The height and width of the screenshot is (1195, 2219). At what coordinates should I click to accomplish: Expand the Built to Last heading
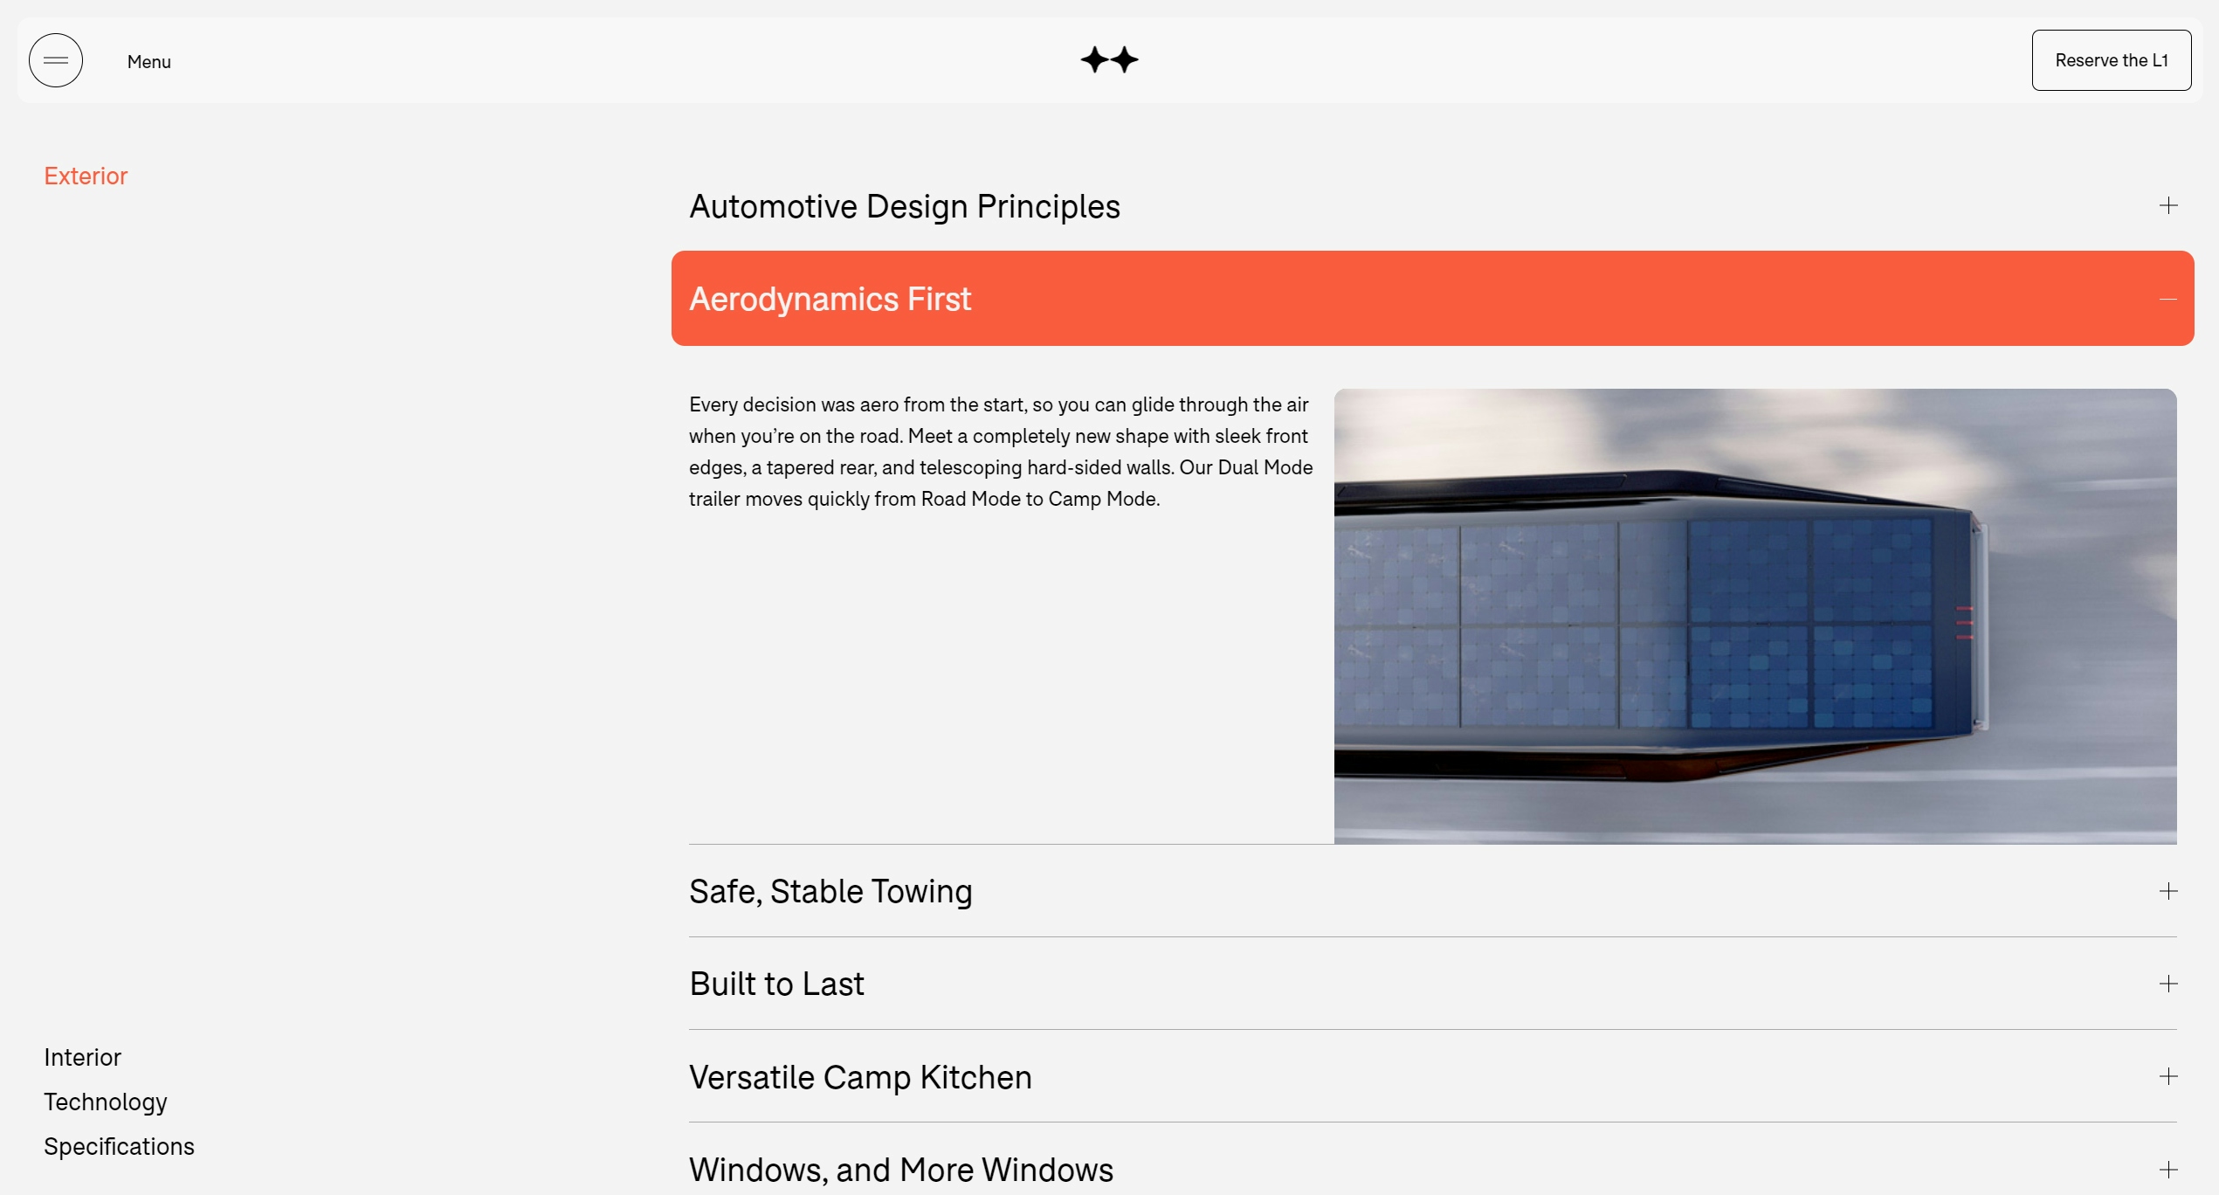[776, 984]
